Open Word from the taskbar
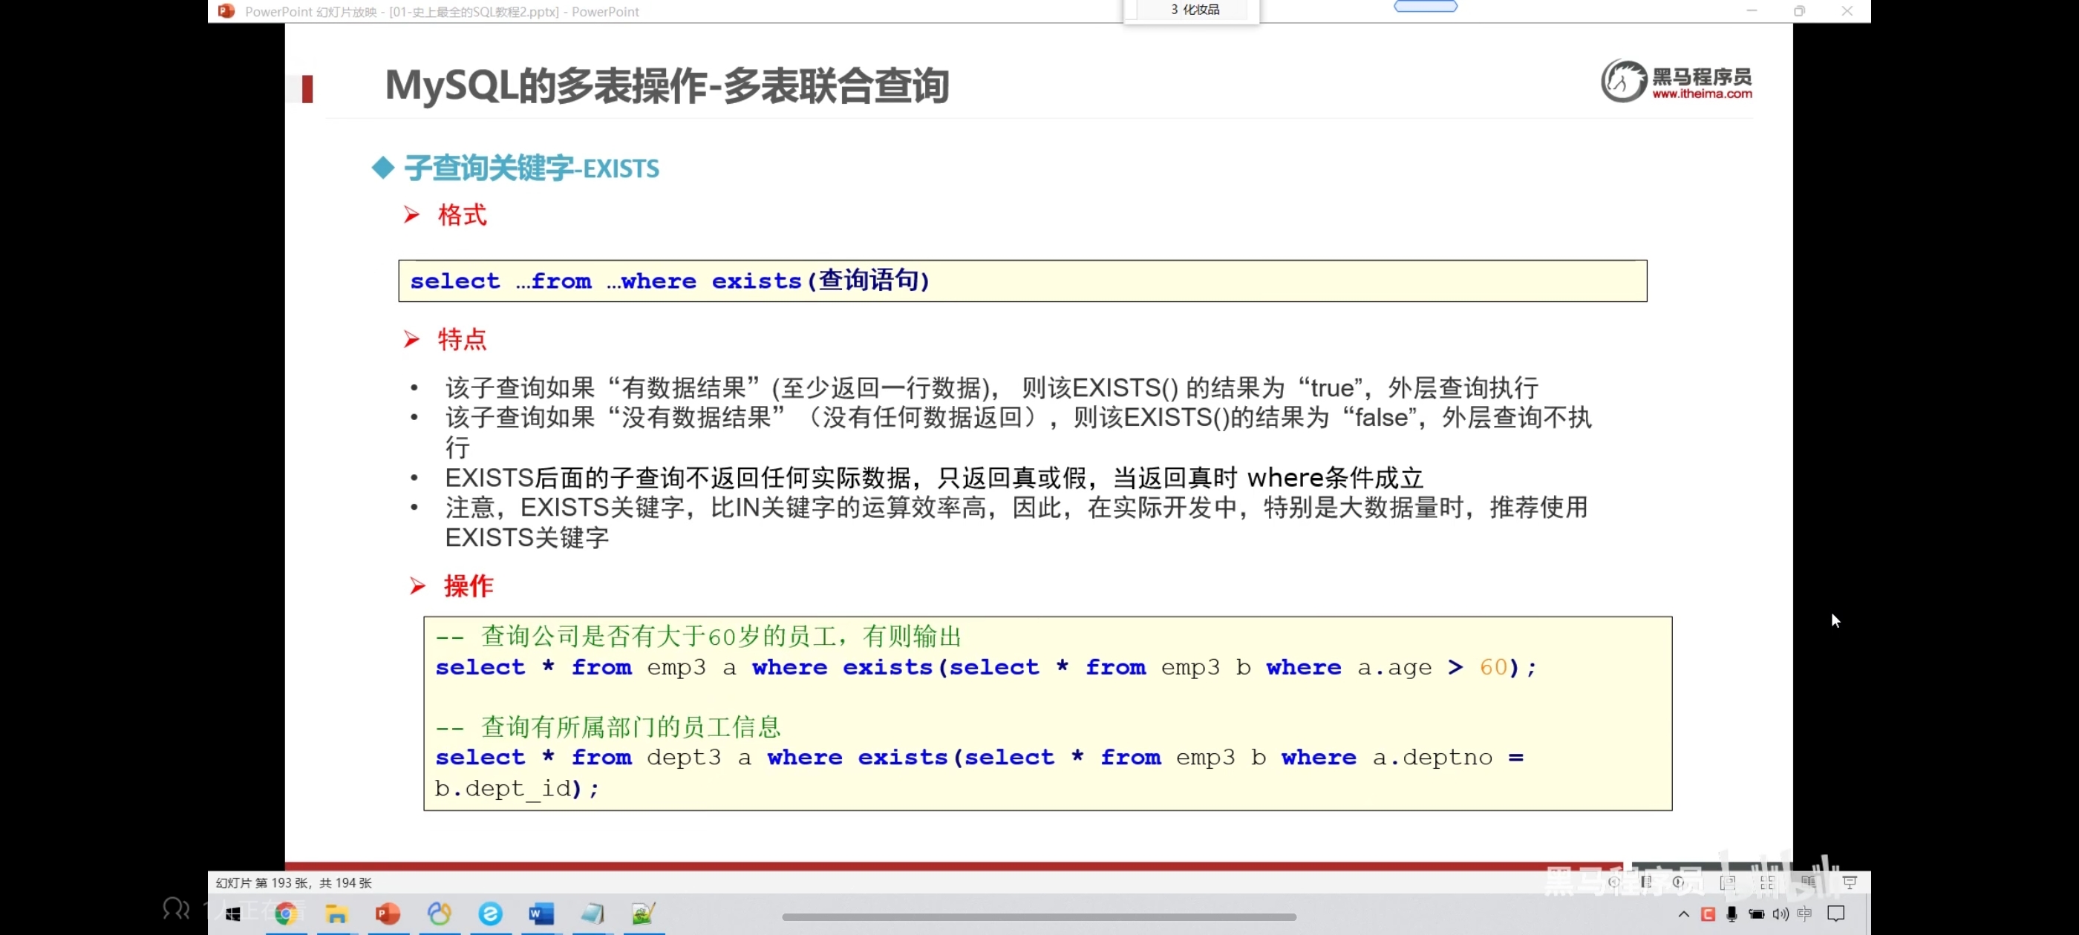 [x=541, y=914]
